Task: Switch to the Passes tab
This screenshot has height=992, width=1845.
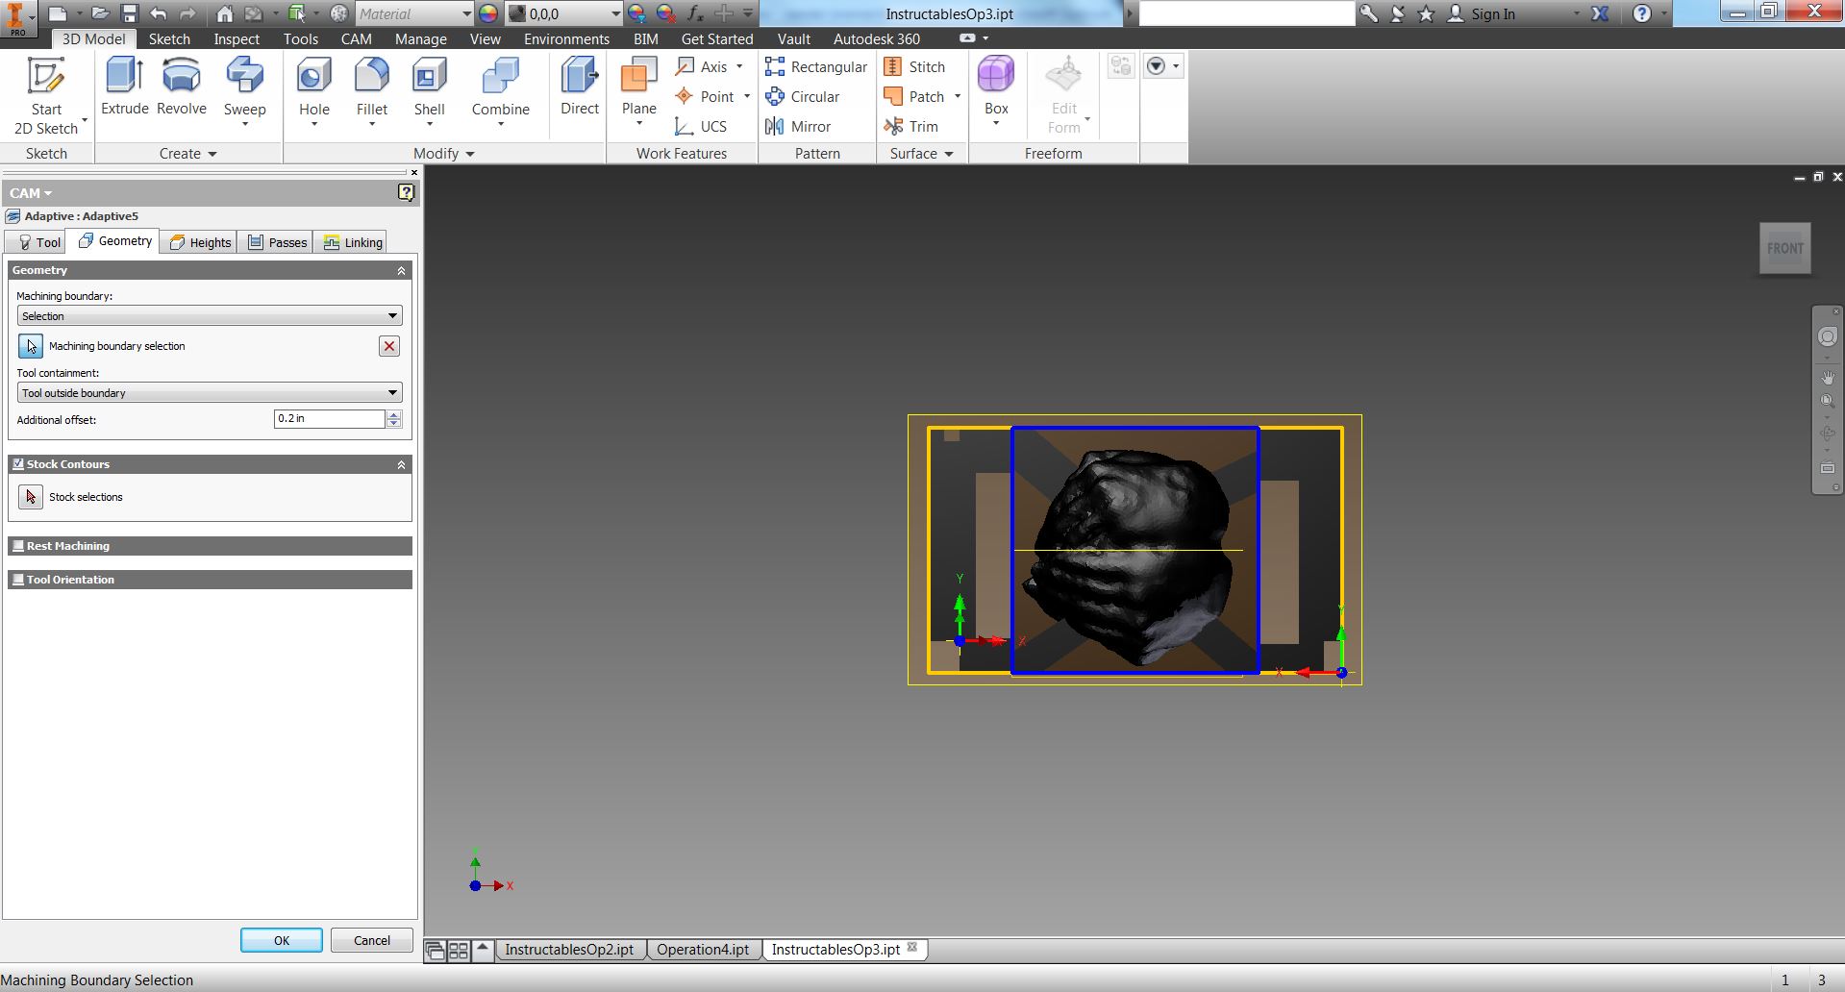Action: point(277,242)
